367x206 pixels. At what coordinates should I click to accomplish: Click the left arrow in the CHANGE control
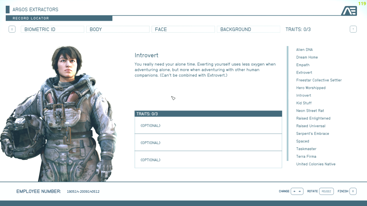(x=294, y=191)
